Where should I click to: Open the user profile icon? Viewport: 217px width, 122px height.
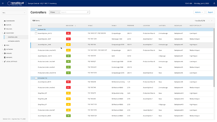click(x=214, y=3)
